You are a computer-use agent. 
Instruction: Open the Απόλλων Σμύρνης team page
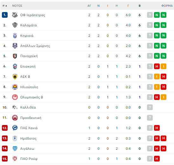[35, 46]
